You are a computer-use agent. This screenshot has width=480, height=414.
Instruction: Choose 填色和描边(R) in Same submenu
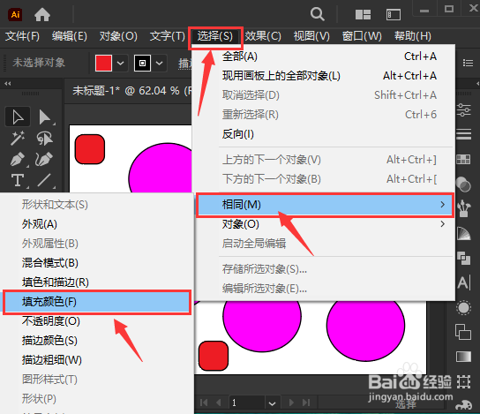coord(97,282)
